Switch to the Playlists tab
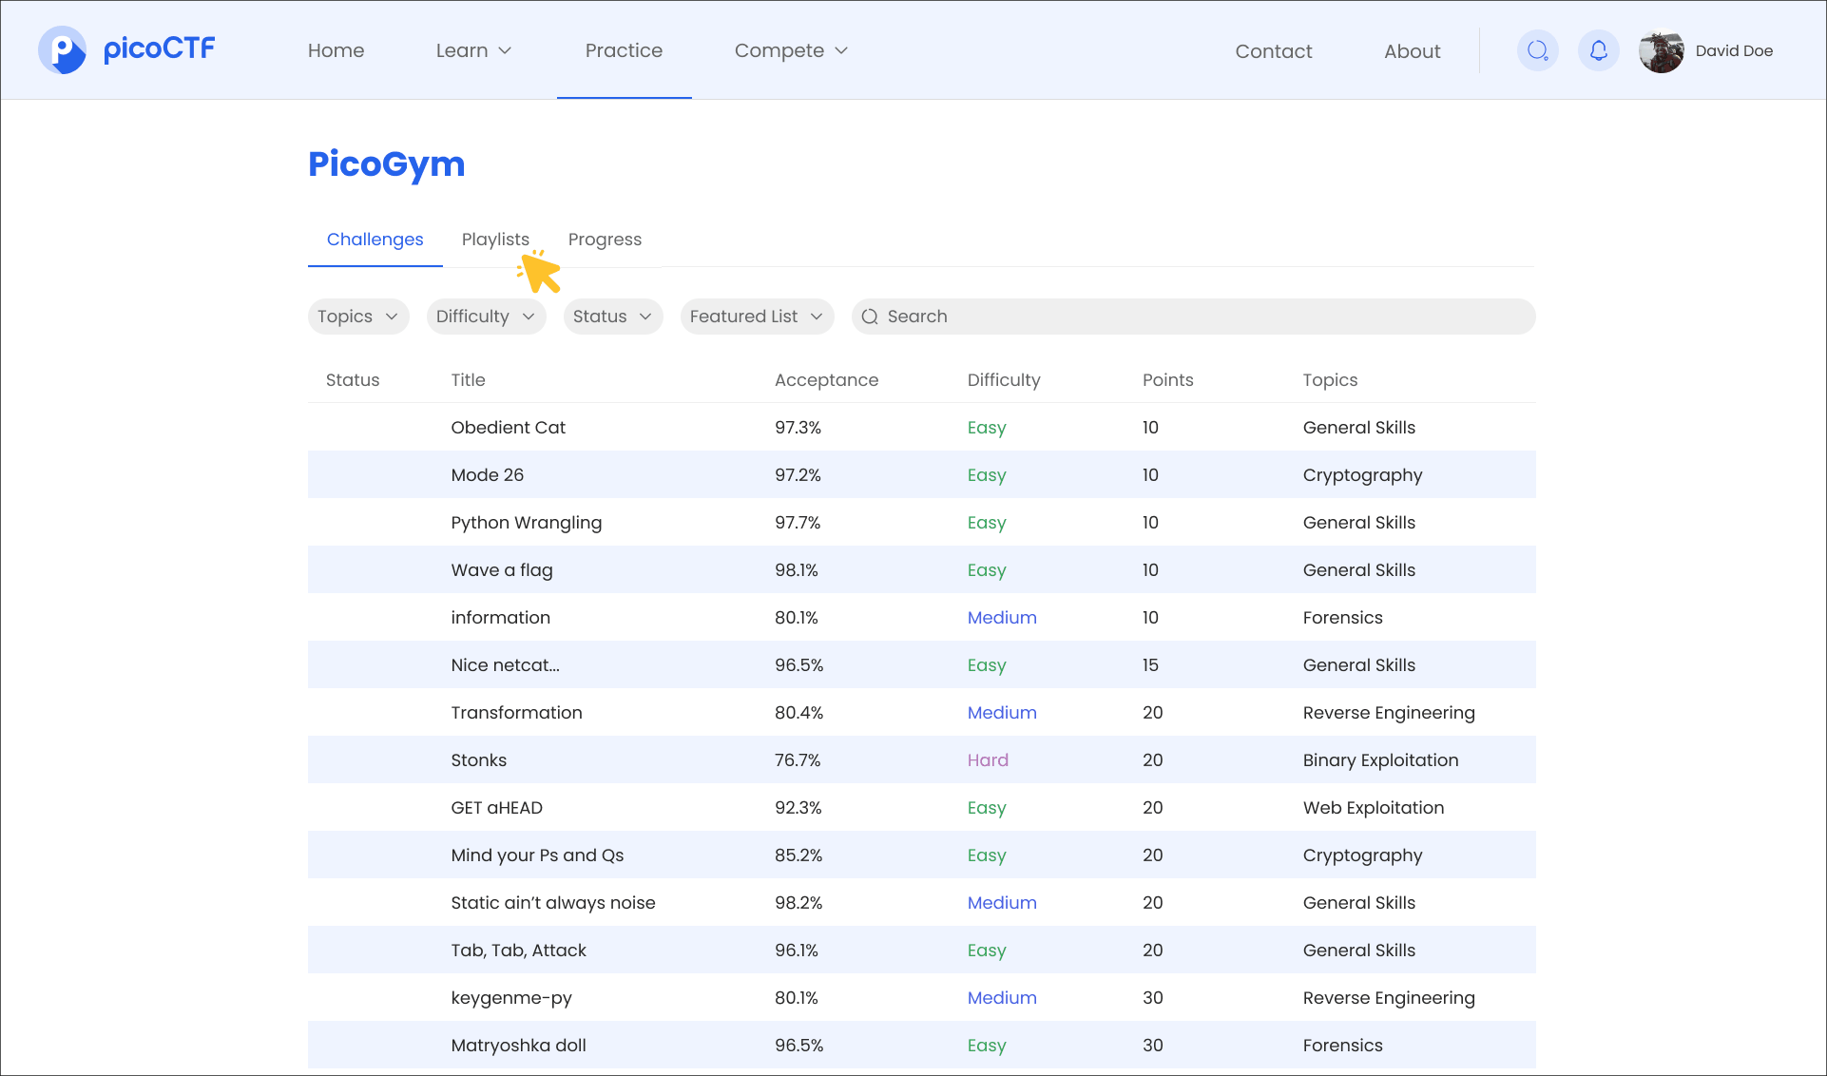This screenshot has width=1827, height=1076. point(495,240)
